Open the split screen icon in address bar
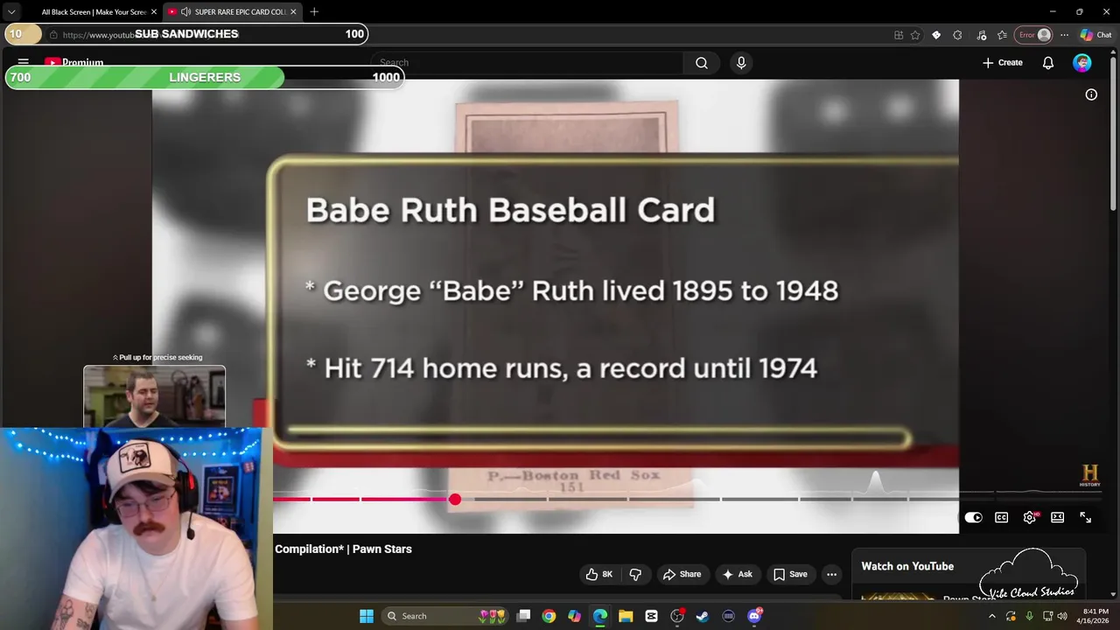Screen dimensions: 1120x630 point(899,35)
